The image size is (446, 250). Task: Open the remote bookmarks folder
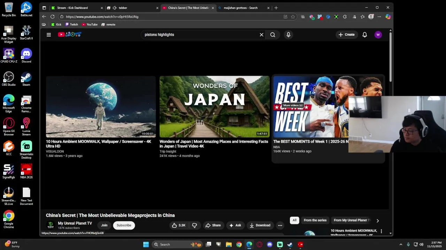tap(108, 25)
